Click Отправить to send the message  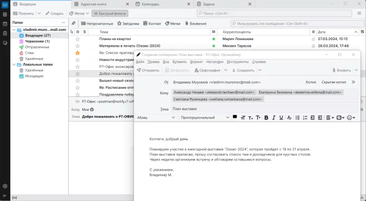tap(148, 70)
